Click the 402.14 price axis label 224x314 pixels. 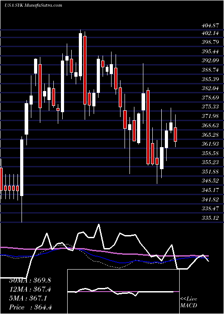(210, 33)
